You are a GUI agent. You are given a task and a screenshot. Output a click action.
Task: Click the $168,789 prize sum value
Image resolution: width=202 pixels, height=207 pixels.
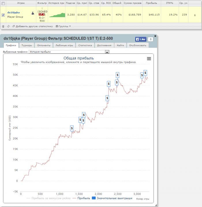click(x=135, y=15)
